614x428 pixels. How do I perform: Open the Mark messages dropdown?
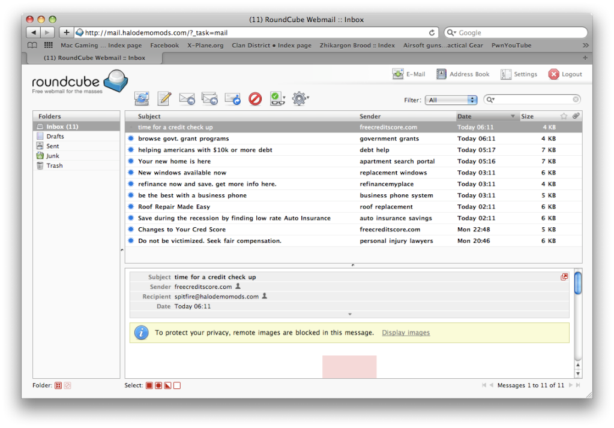278,98
